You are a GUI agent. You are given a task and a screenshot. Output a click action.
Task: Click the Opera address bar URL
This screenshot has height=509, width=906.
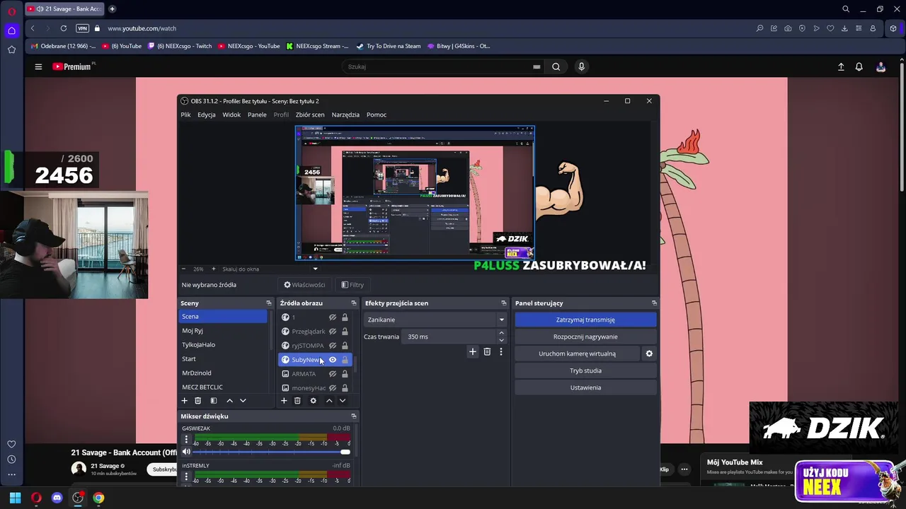[x=142, y=28]
